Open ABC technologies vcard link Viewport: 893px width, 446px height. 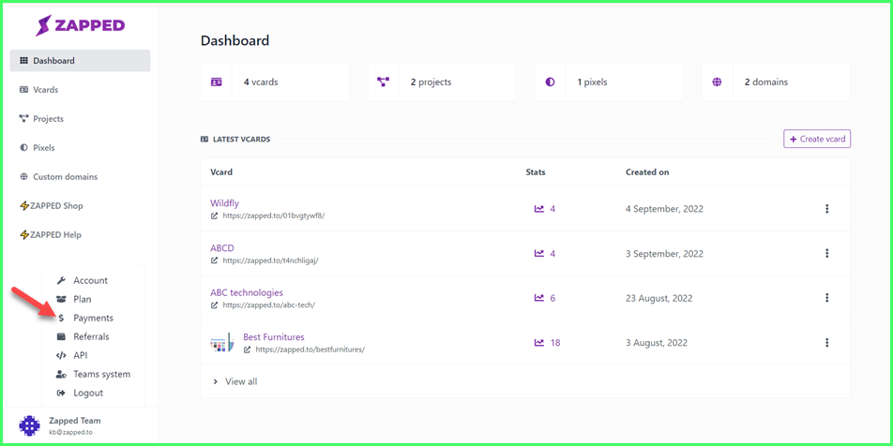pyautogui.click(x=247, y=292)
